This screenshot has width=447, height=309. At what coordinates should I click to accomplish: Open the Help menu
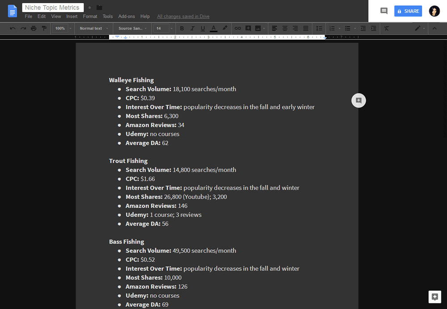145,16
